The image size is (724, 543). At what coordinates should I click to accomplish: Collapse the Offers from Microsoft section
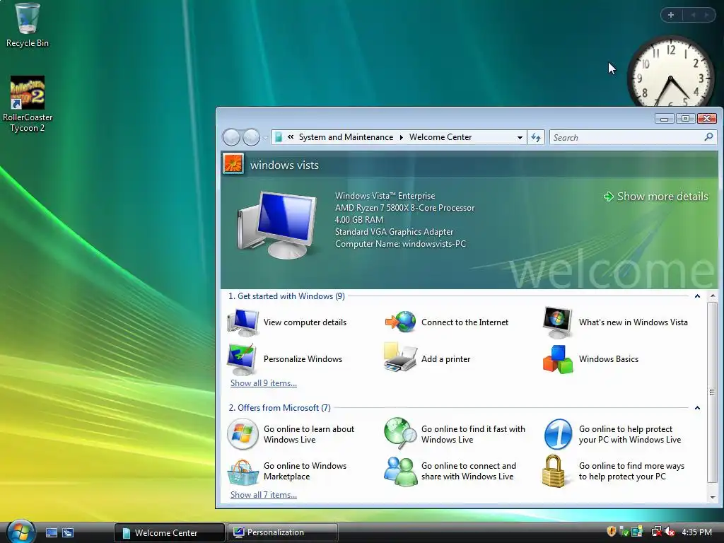click(x=697, y=408)
